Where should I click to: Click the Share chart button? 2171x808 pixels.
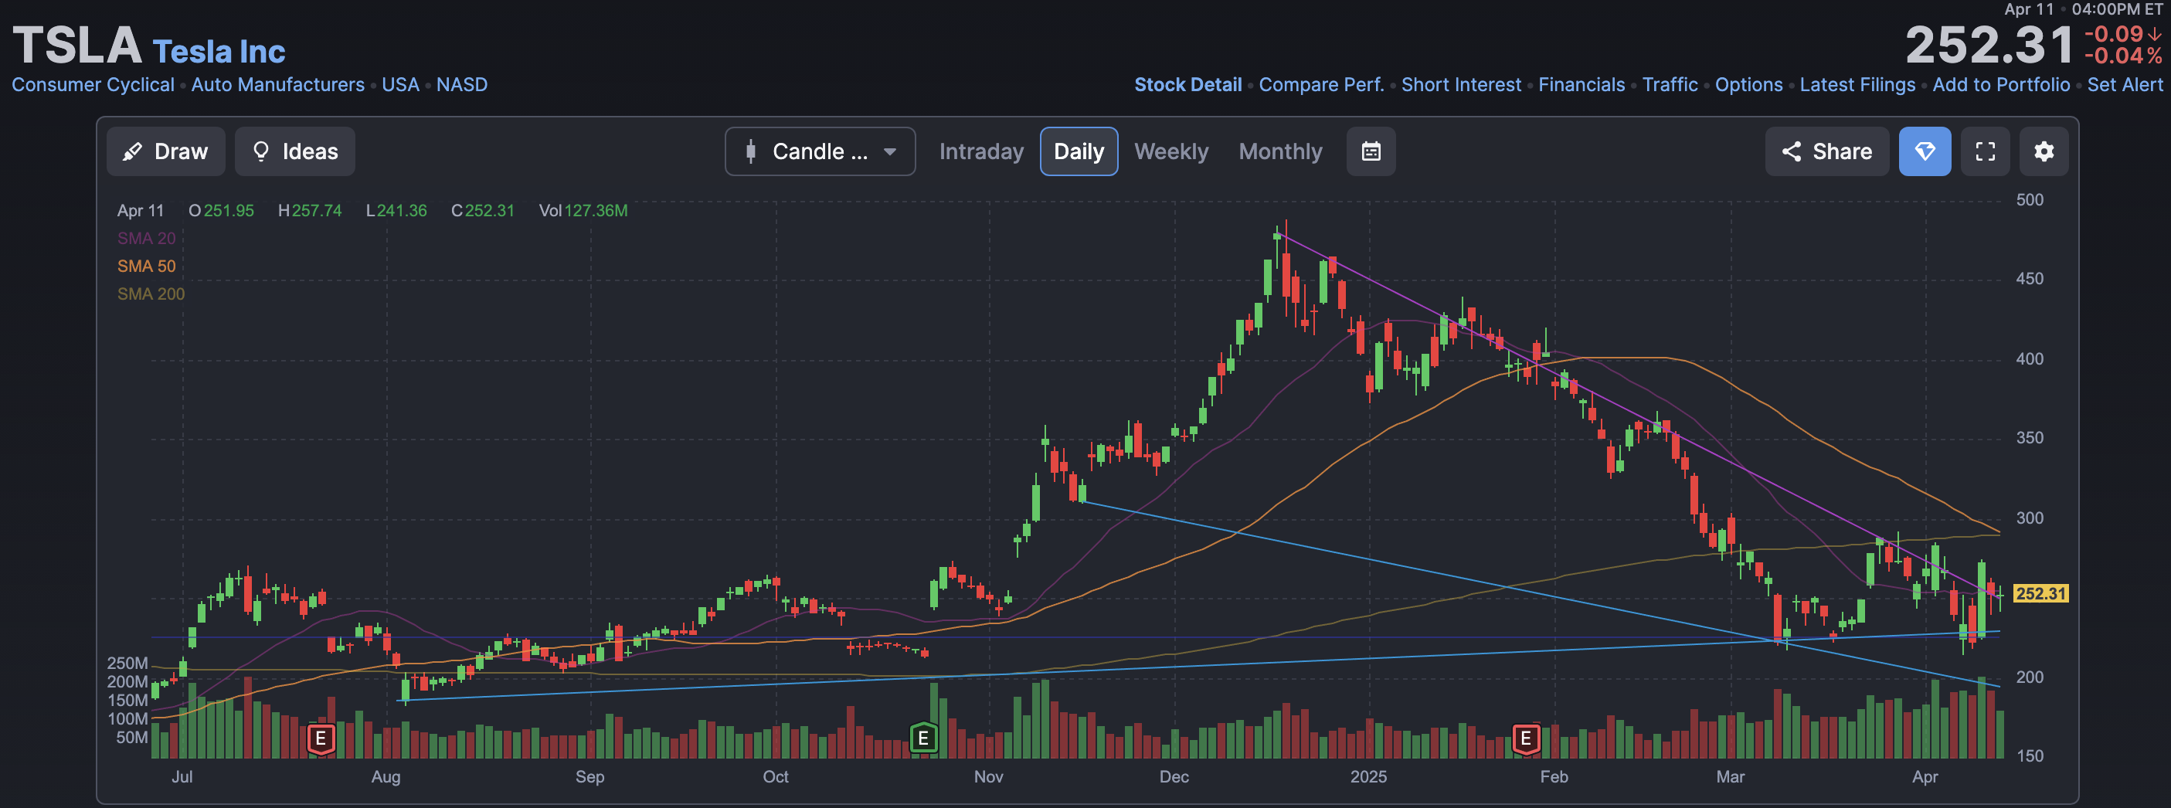click(1827, 151)
